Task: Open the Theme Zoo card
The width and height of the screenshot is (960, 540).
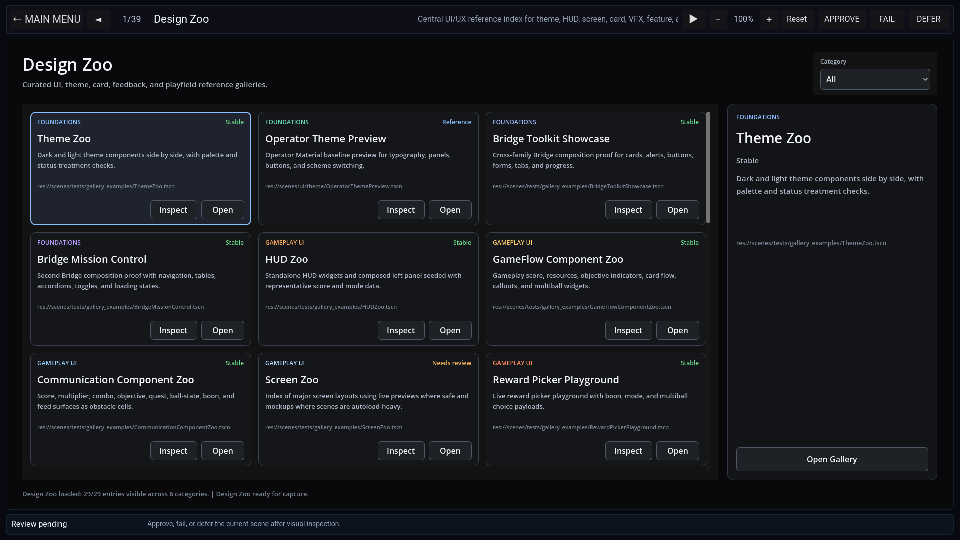Action: [222, 210]
